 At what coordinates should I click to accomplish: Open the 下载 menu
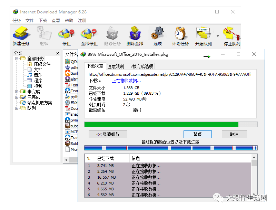point(43,21)
